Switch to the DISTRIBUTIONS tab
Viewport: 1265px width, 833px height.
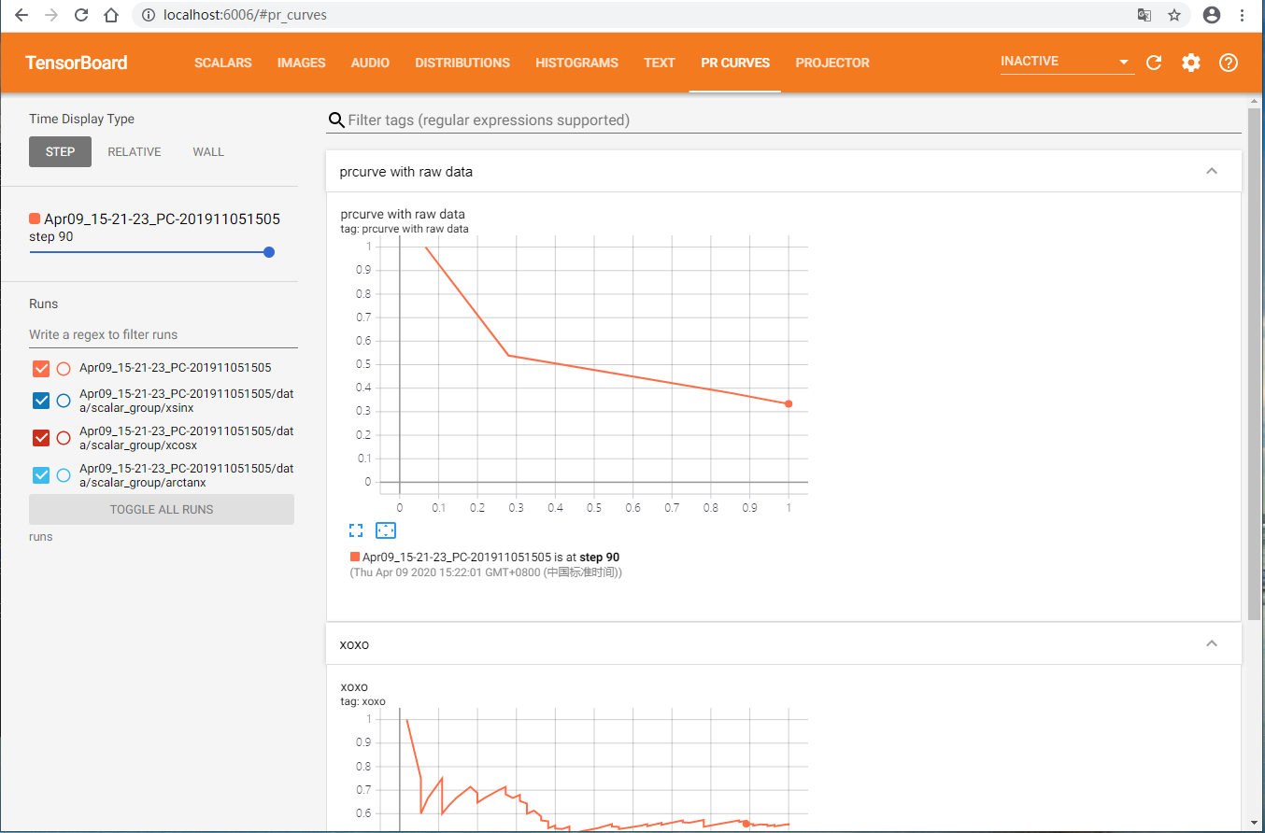click(x=462, y=63)
